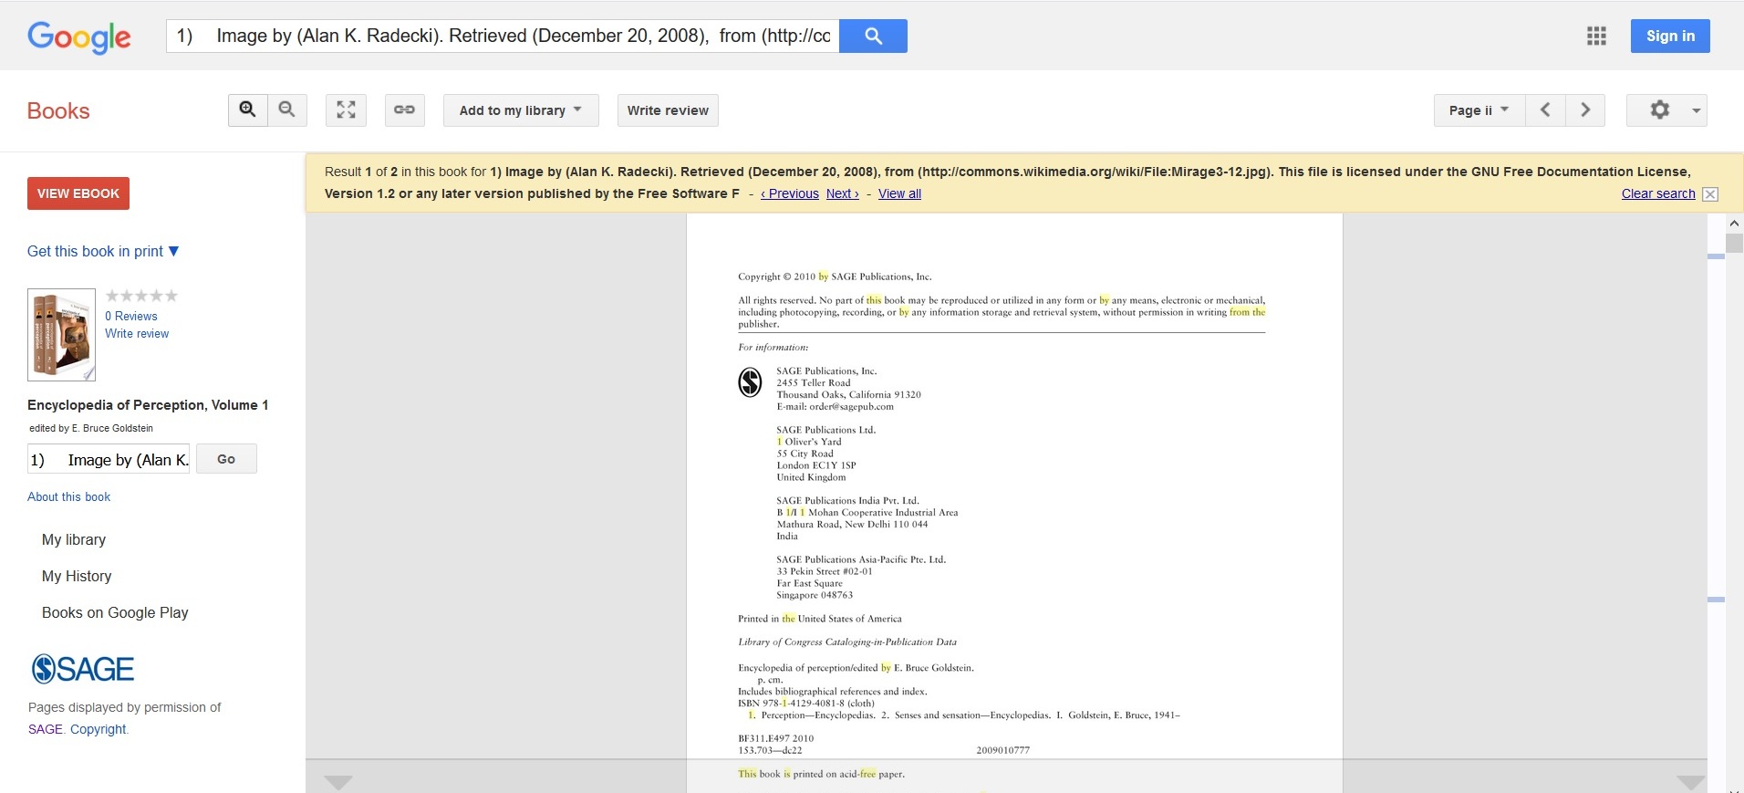Viewport: 1744px width, 793px height.
Task: Click the SAGE publisher logo
Action: click(x=83, y=669)
